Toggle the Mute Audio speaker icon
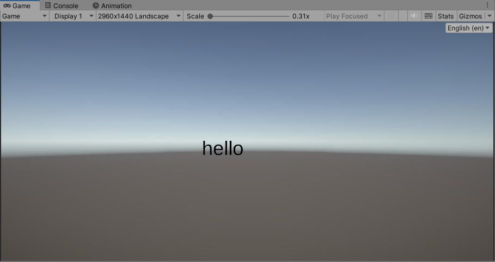The image size is (495, 262). click(414, 16)
